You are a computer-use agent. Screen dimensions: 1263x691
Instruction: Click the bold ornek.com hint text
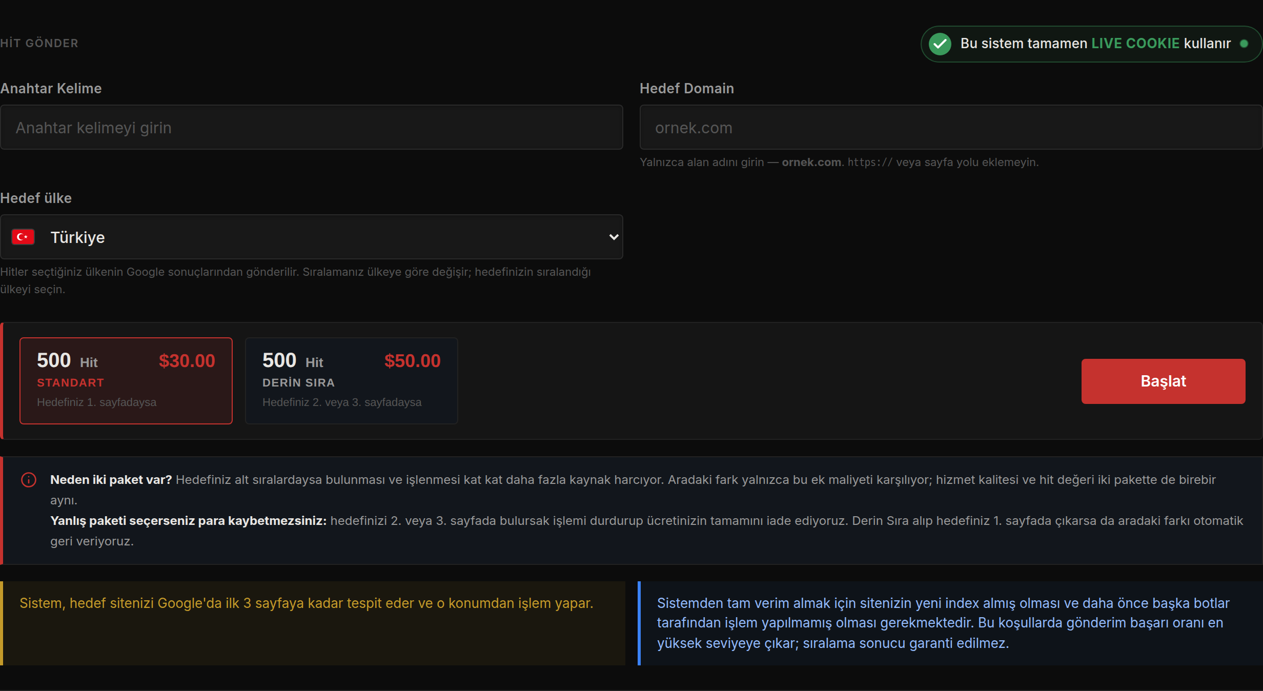tap(811, 162)
